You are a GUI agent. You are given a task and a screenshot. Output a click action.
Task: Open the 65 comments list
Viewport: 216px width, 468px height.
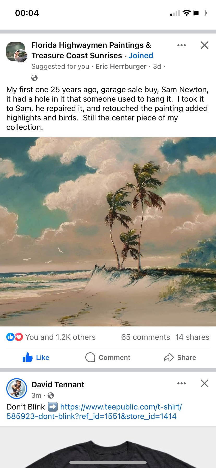[x=145, y=337]
